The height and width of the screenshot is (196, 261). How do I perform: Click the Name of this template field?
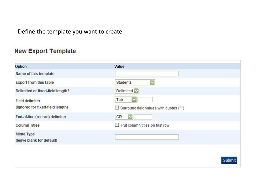147,73
